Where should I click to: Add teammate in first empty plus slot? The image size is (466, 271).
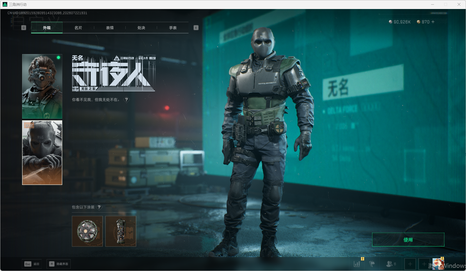pos(410,264)
